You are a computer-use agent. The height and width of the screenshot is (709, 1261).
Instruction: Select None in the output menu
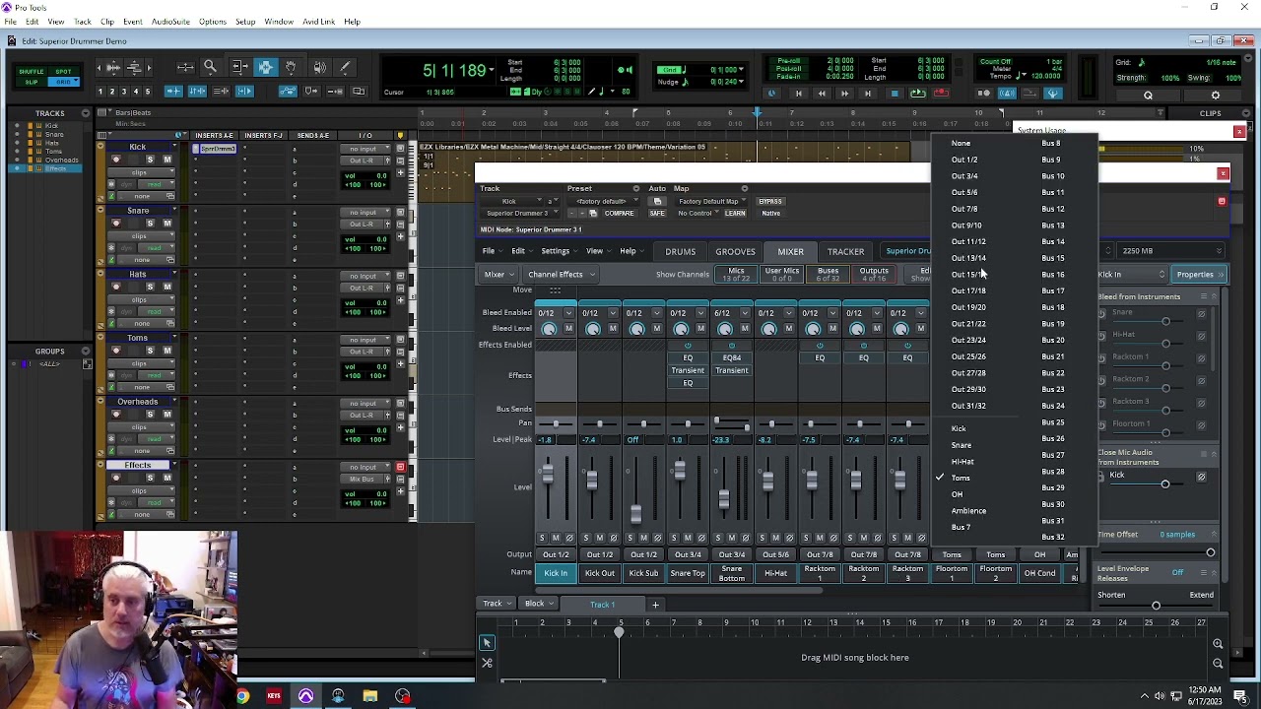[961, 144]
